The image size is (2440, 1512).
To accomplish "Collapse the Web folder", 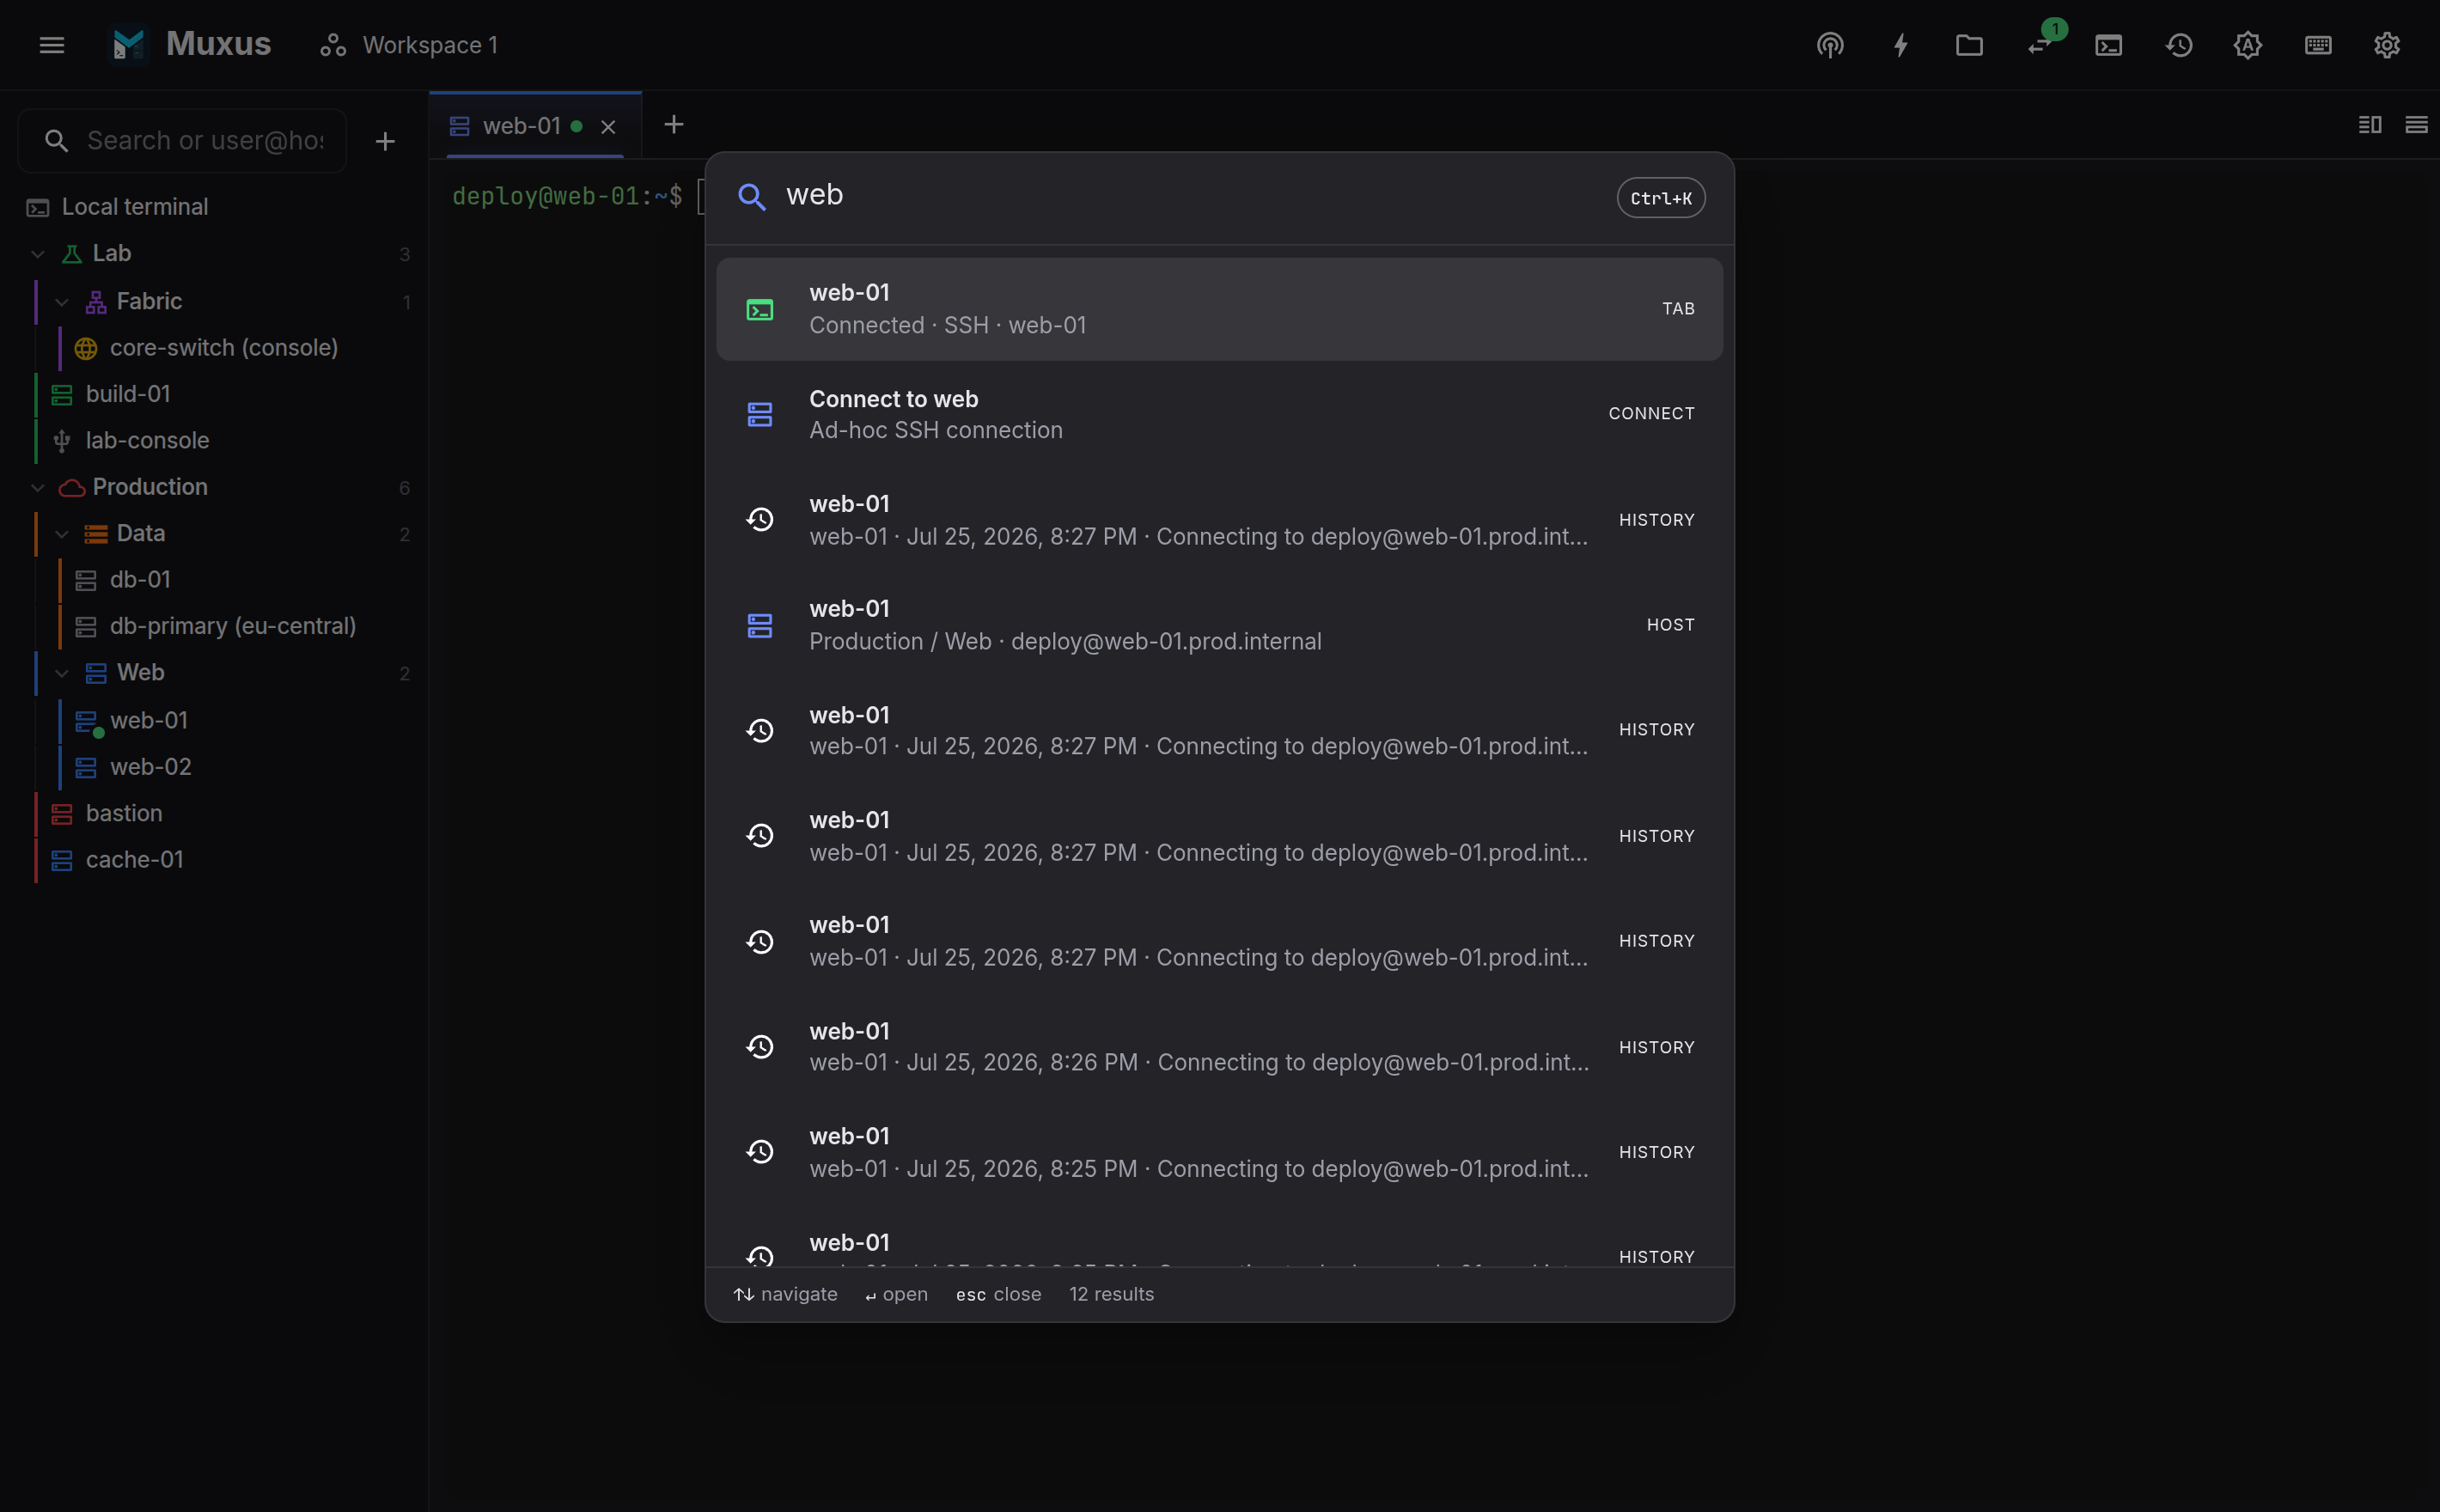I will click(62, 673).
